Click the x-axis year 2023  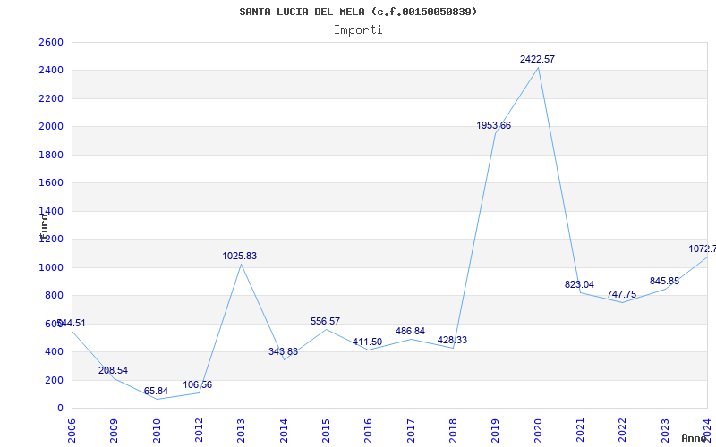click(665, 431)
